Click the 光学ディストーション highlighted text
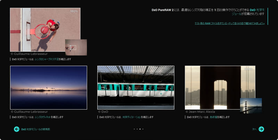278x140 pixels. (132, 117)
